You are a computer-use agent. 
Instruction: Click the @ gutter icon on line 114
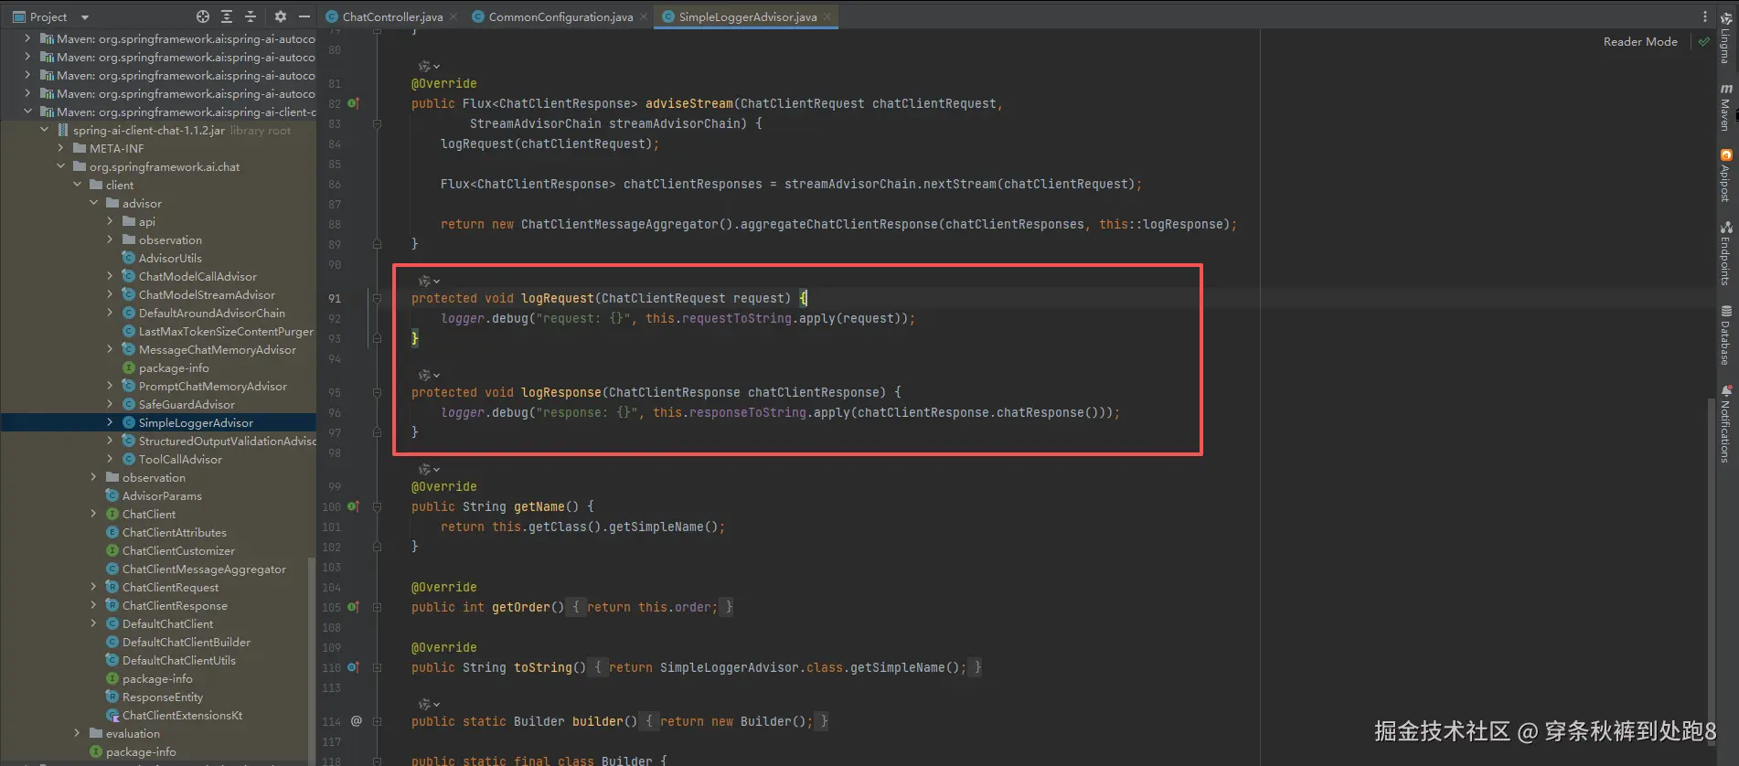tap(357, 721)
